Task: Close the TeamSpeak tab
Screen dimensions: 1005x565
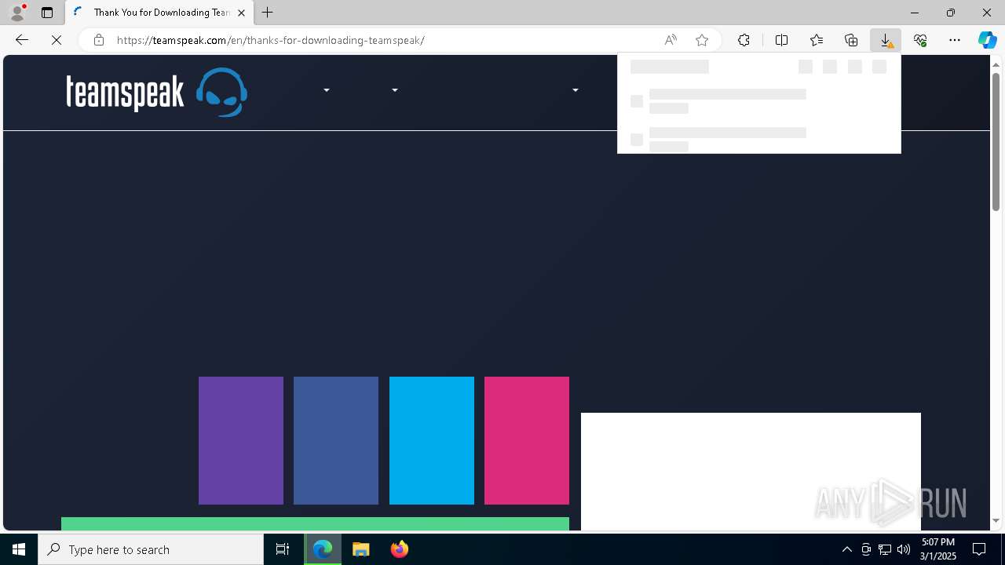Action: point(241,13)
